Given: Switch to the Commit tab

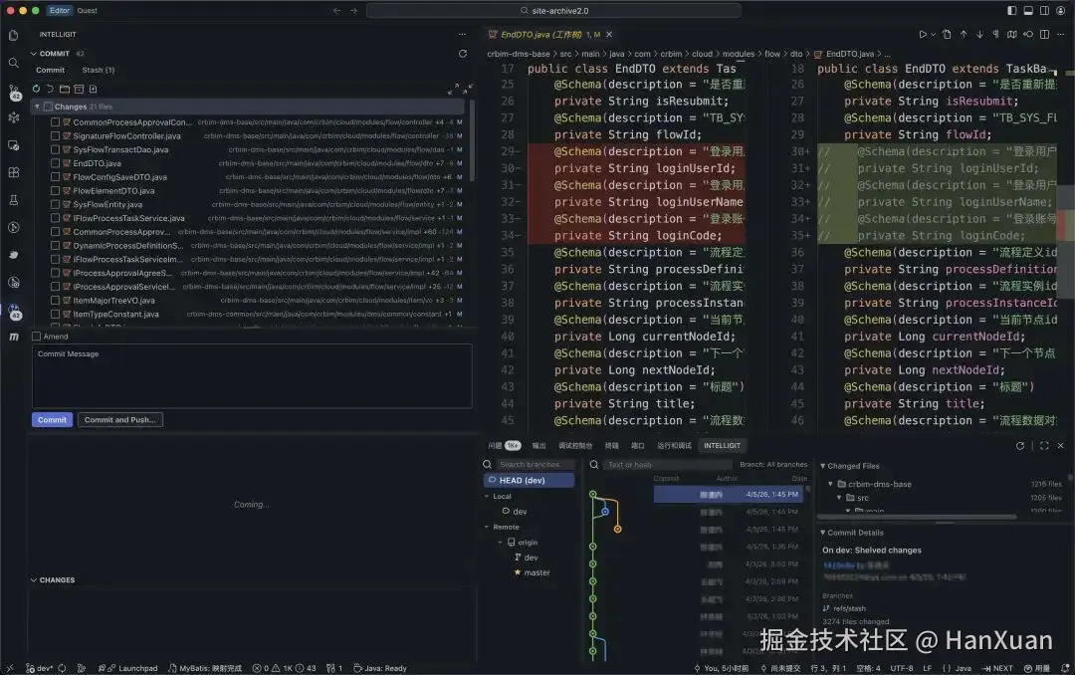Looking at the screenshot, I should point(51,70).
